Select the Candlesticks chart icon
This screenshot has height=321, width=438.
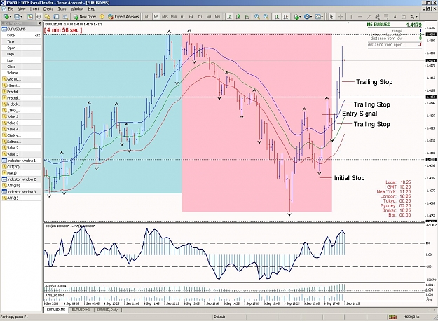pyautogui.click(x=238, y=17)
